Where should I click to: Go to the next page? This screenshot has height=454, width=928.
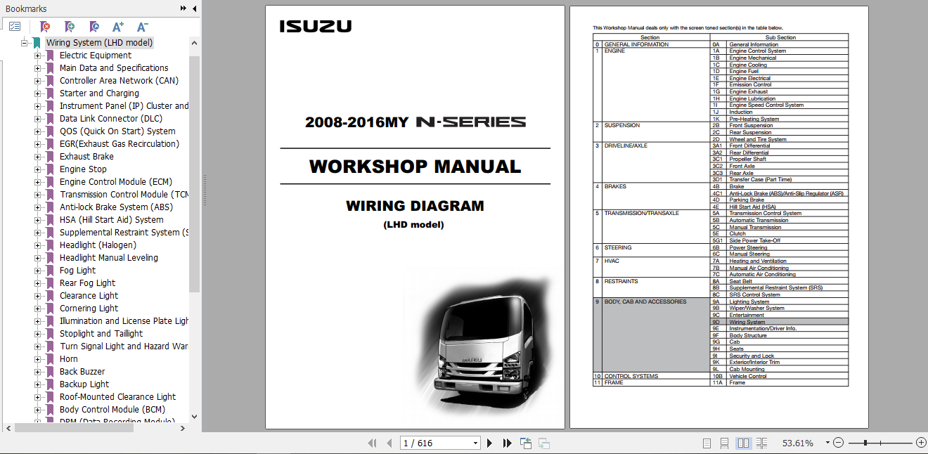click(x=490, y=443)
